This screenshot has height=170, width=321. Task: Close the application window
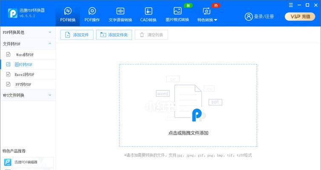tap(316, 5)
